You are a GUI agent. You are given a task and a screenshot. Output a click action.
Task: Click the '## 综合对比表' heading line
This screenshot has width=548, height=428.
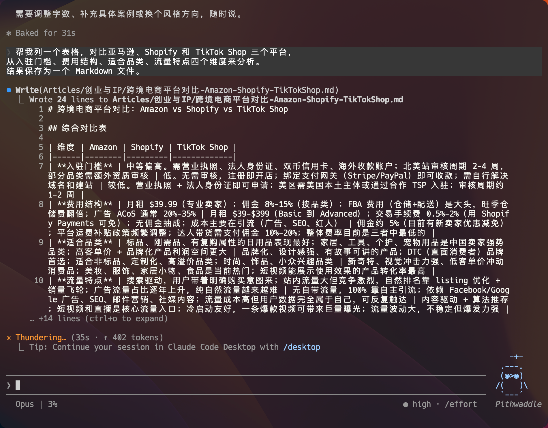coord(77,128)
